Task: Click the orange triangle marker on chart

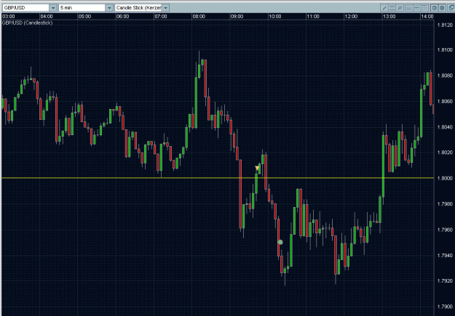Action: 257,168
